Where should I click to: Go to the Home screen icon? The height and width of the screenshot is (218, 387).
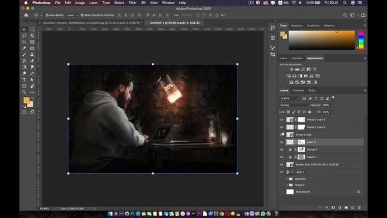tap(26, 15)
